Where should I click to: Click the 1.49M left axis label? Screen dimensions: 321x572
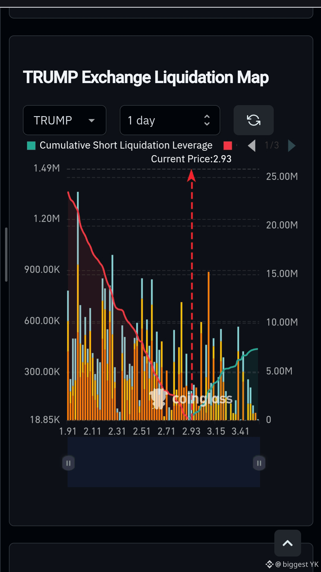tap(47, 168)
